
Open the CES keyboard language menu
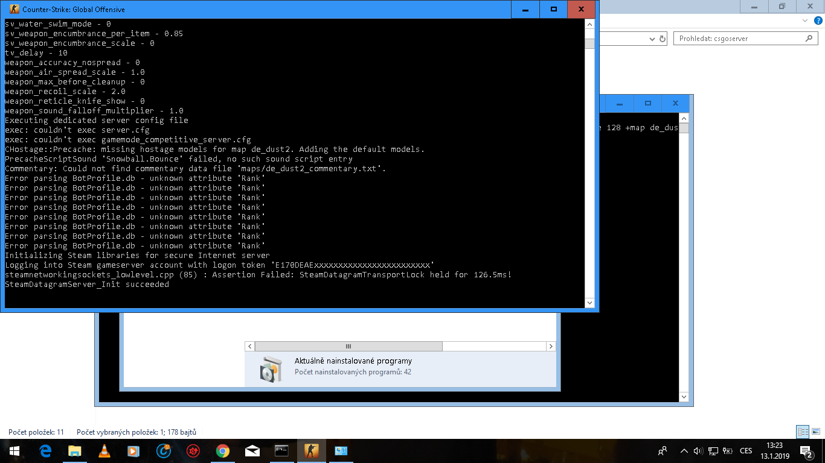click(x=746, y=450)
